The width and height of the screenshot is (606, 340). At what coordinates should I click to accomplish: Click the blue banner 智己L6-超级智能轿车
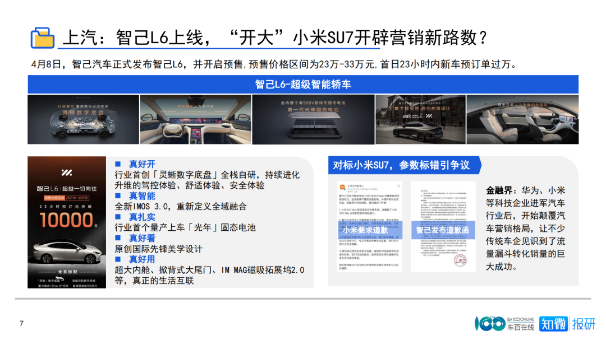click(x=303, y=84)
